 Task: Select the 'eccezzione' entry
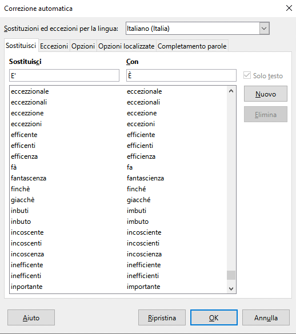tap(118, 113)
